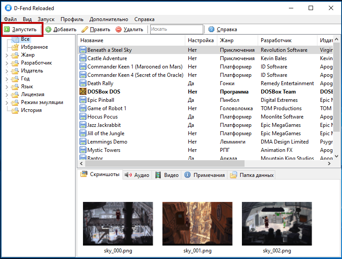
Task: Sort by the Название column header
Action: 131,40
